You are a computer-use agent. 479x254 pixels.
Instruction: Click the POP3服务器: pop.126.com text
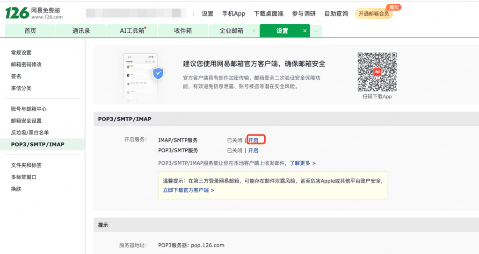[x=191, y=245]
